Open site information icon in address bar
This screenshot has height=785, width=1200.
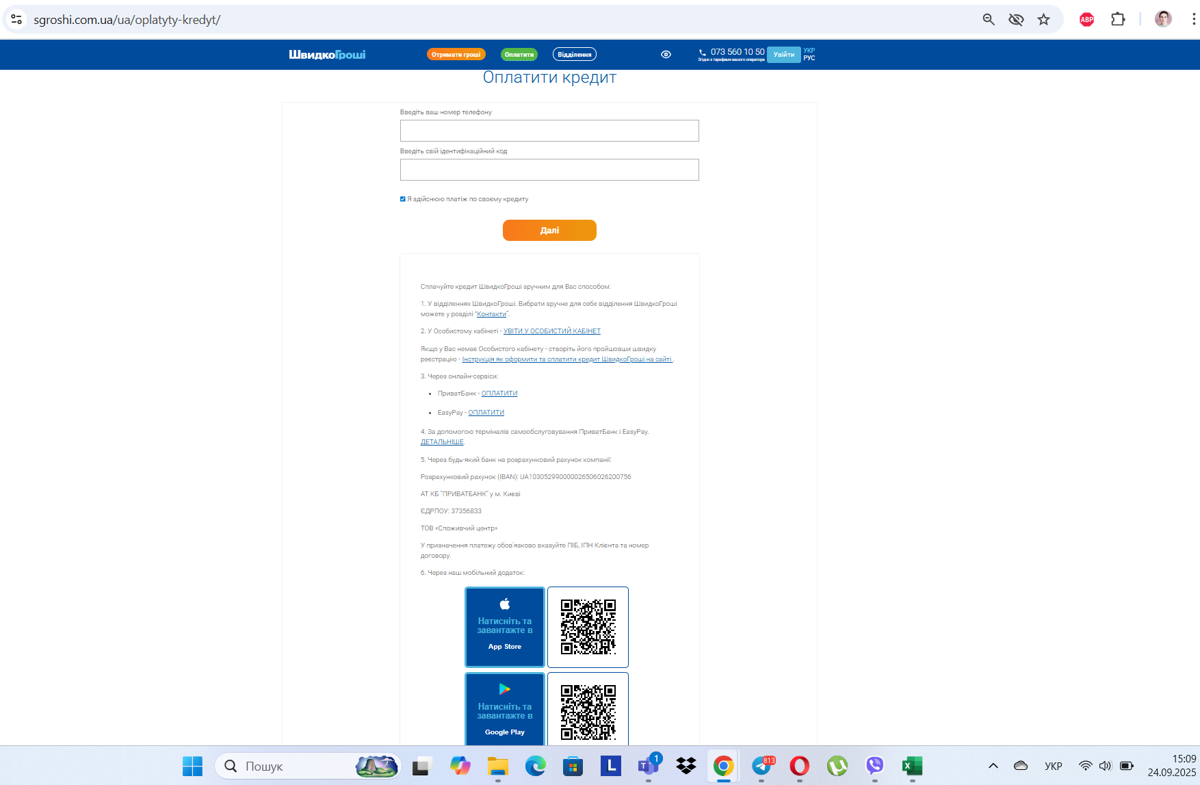[x=16, y=20]
